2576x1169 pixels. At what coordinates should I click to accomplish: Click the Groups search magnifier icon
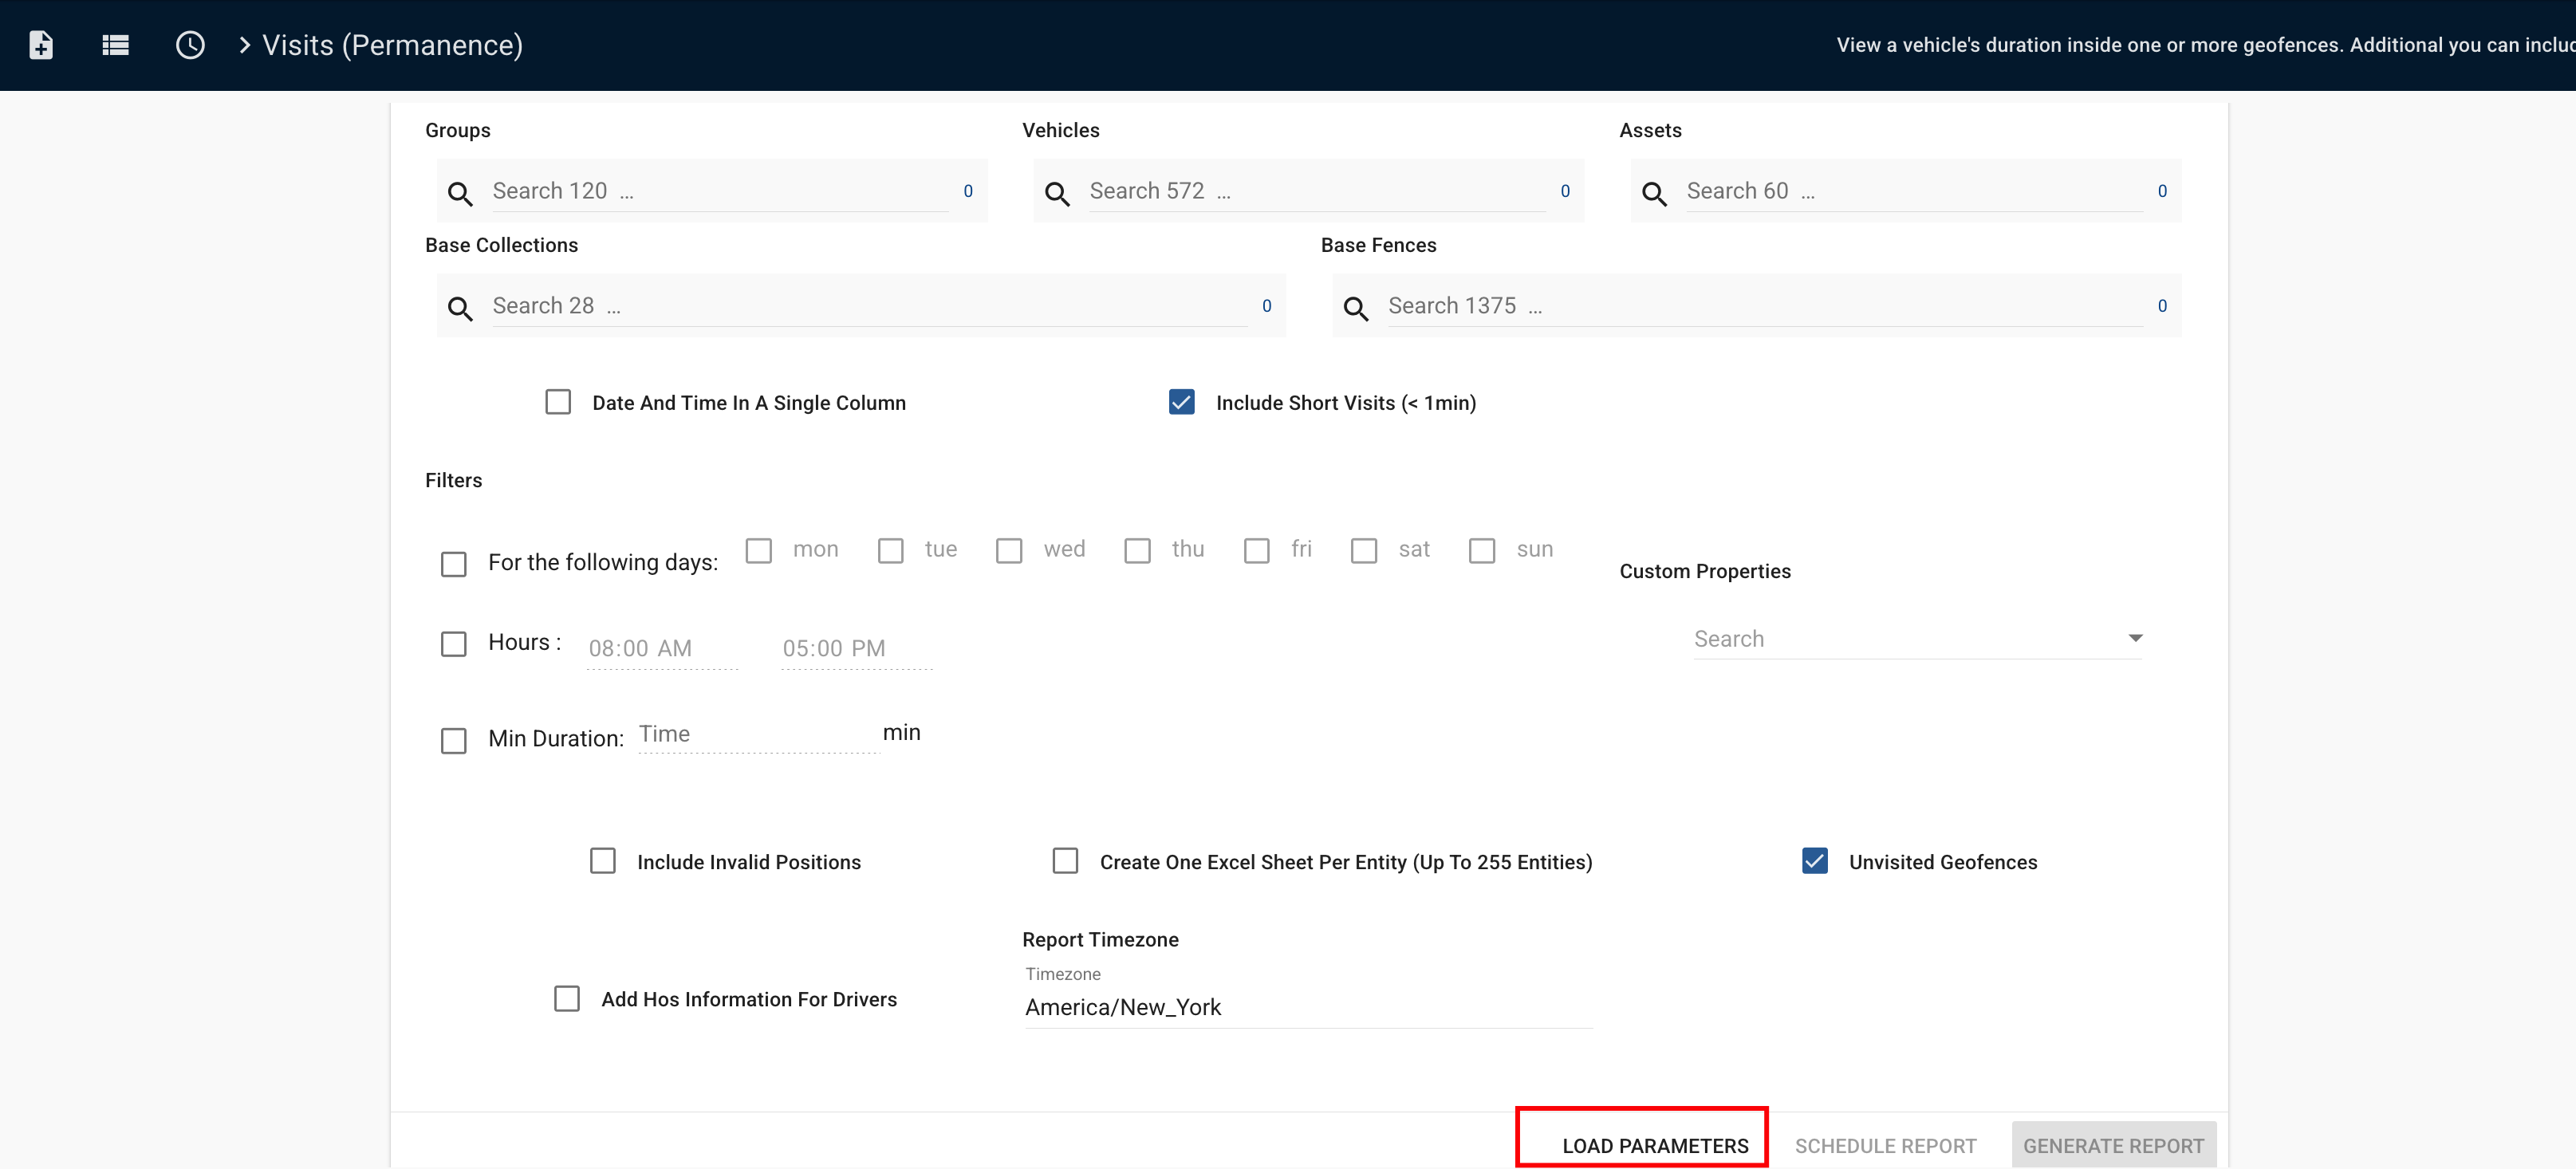pyautogui.click(x=460, y=193)
